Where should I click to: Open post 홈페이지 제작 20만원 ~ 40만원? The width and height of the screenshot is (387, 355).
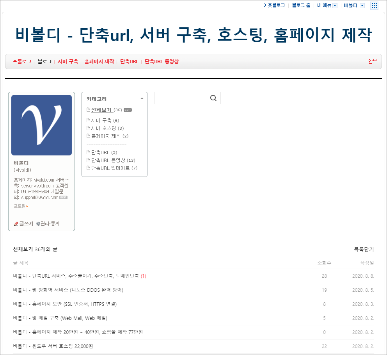(x=78, y=332)
